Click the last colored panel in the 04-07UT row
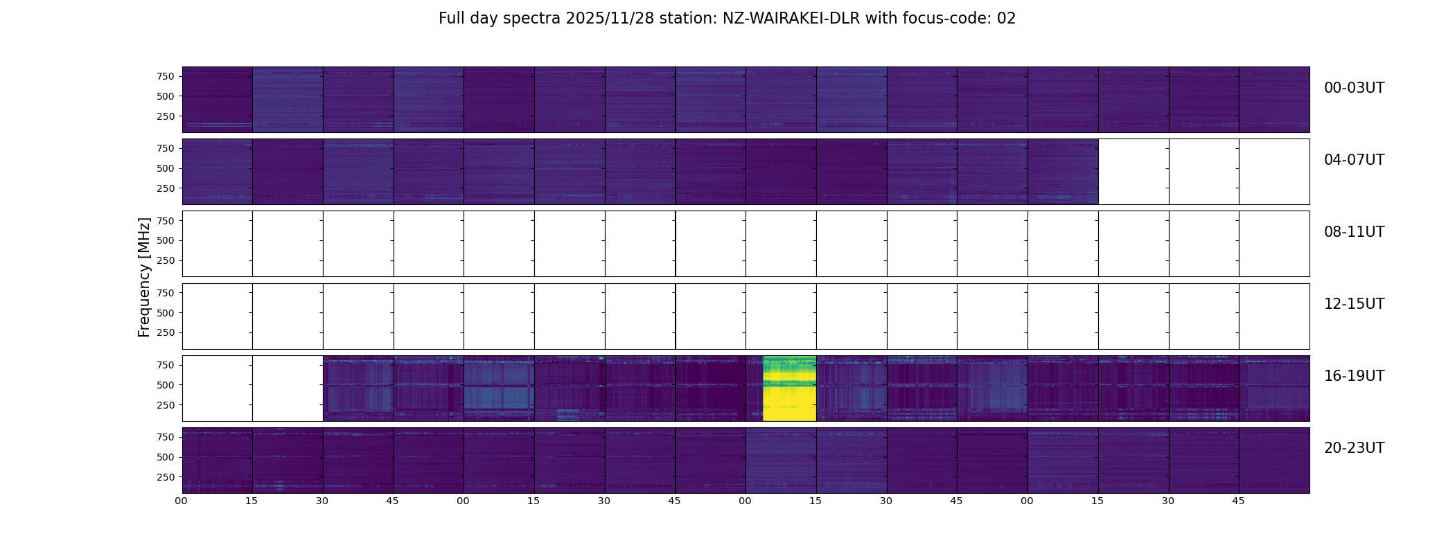Viewport: 1455px width, 554px height. [1063, 172]
